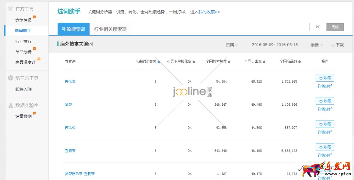
Task: Open the 指标 metrics dropdown
Action: (x=317, y=45)
